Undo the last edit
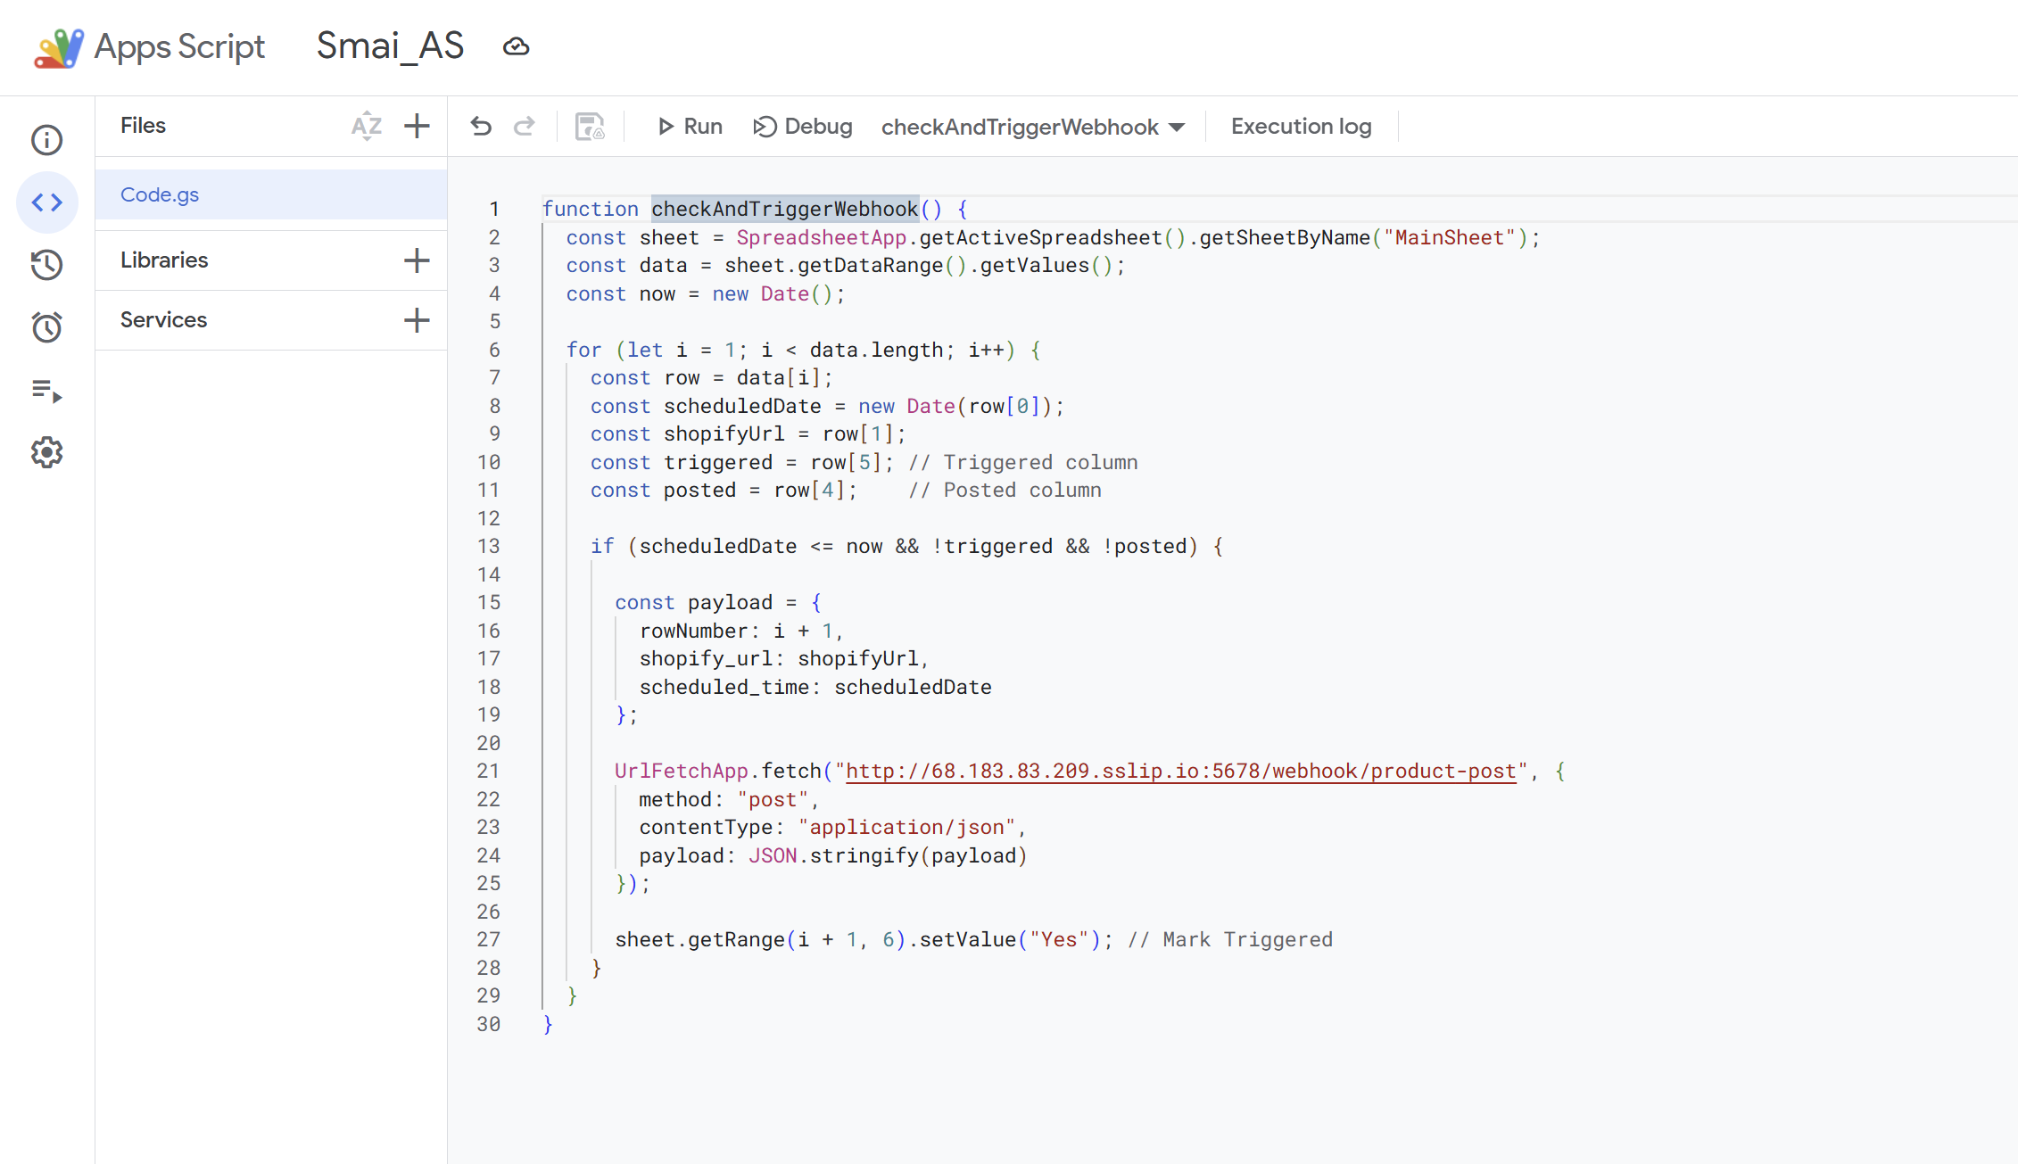 (x=481, y=127)
